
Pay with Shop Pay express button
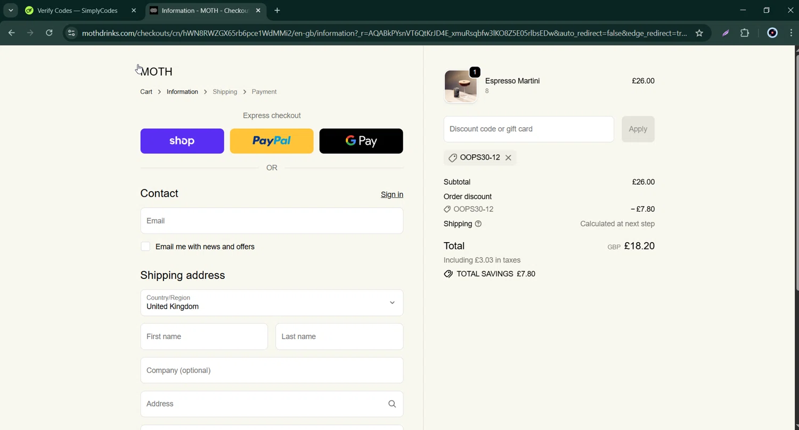(182, 141)
